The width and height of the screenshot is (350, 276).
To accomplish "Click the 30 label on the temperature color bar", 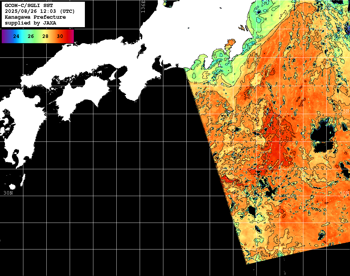I will pyautogui.click(x=60, y=36).
